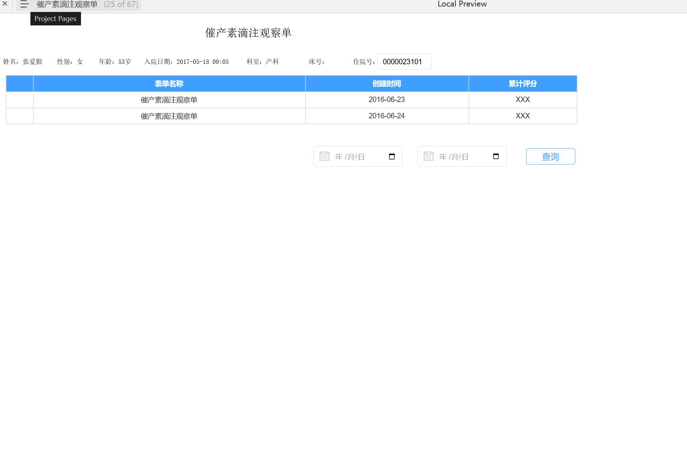Select the 催产素滴注观察单 row dated 2016-06-23
The image size is (687, 452).
[x=291, y=100]
